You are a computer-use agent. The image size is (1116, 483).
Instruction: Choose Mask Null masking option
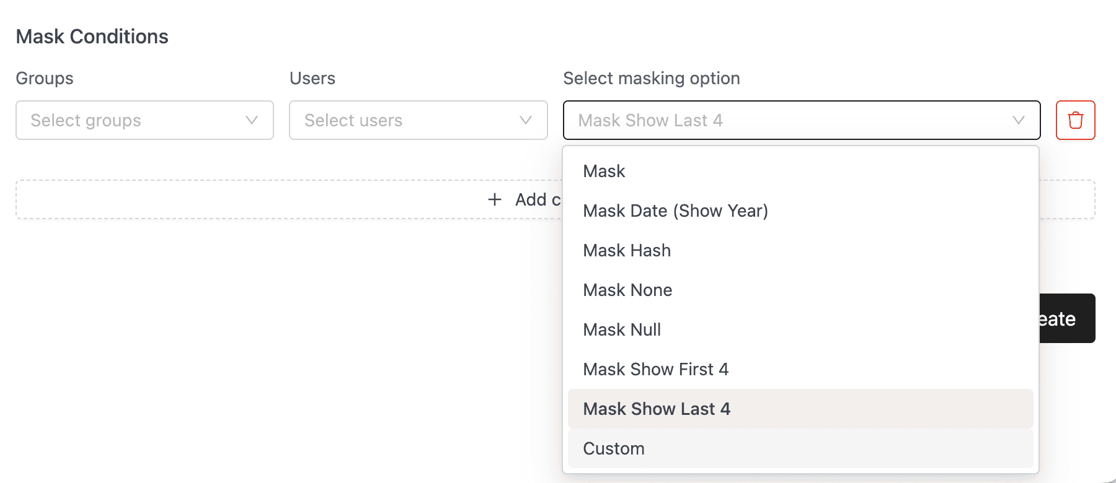point(621,329)
